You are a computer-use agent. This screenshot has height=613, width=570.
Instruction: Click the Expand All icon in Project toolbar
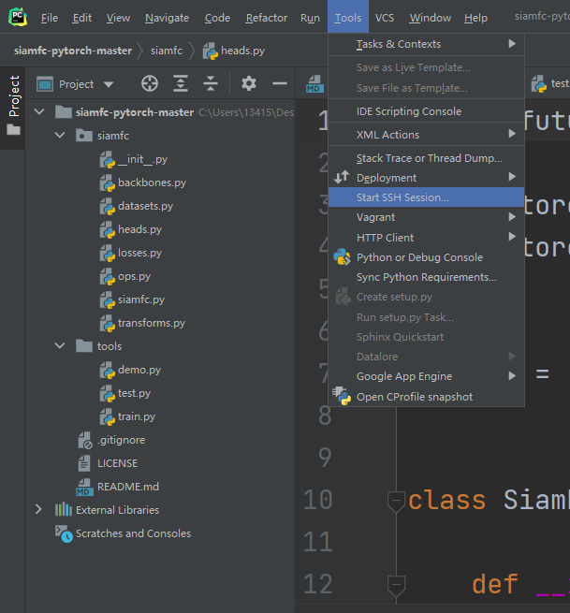181,83
